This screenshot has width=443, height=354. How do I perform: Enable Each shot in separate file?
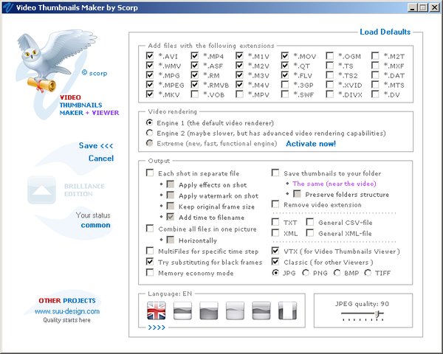[x=150, y=173]
